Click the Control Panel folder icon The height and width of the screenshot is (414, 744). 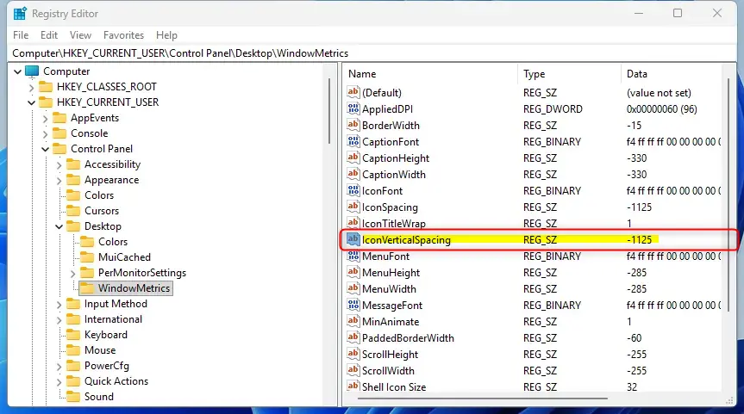[59, 149]
